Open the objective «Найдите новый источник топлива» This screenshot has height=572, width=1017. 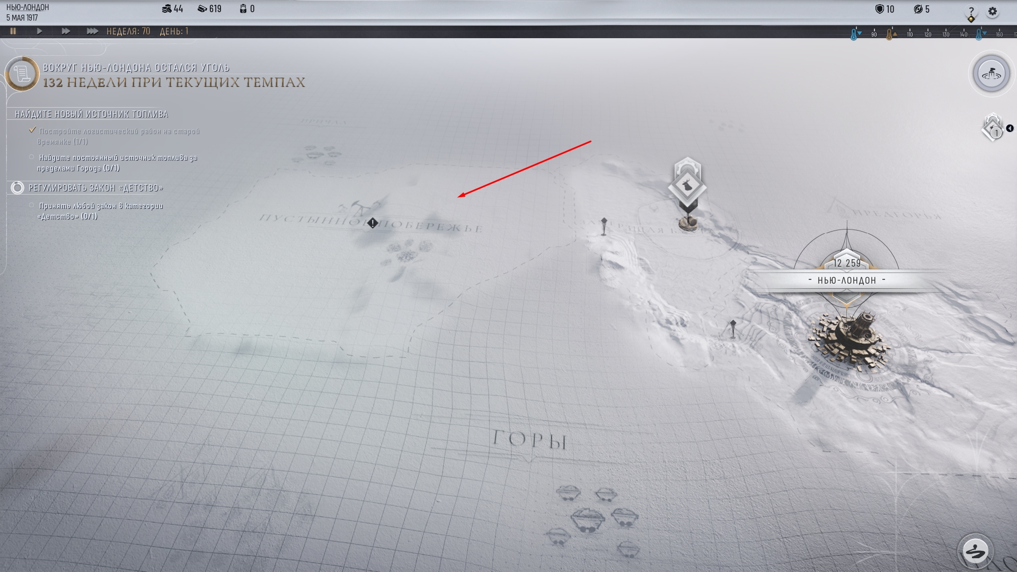[x=91, y=115]
